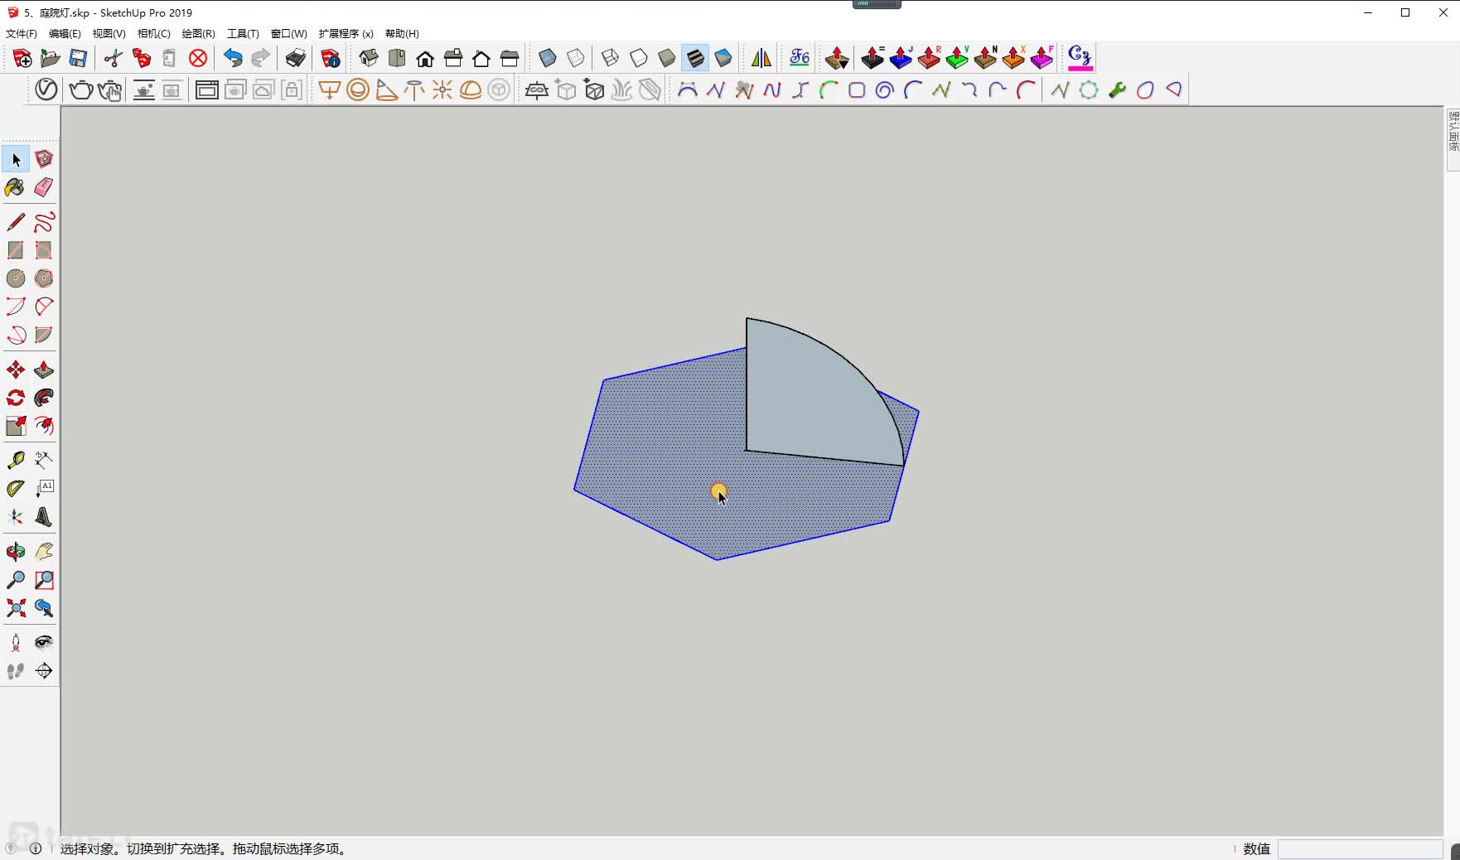Activate the Axes tool
1460x860 pixels.
[x=16, y=517]
